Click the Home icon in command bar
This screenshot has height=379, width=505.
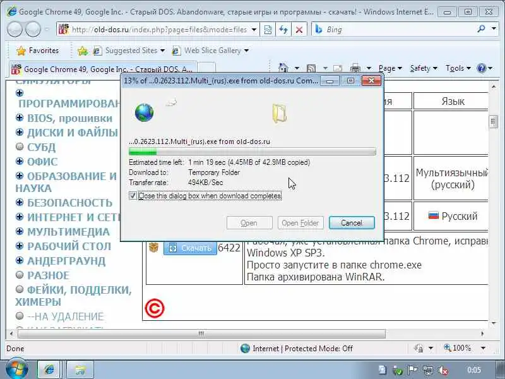283,68
